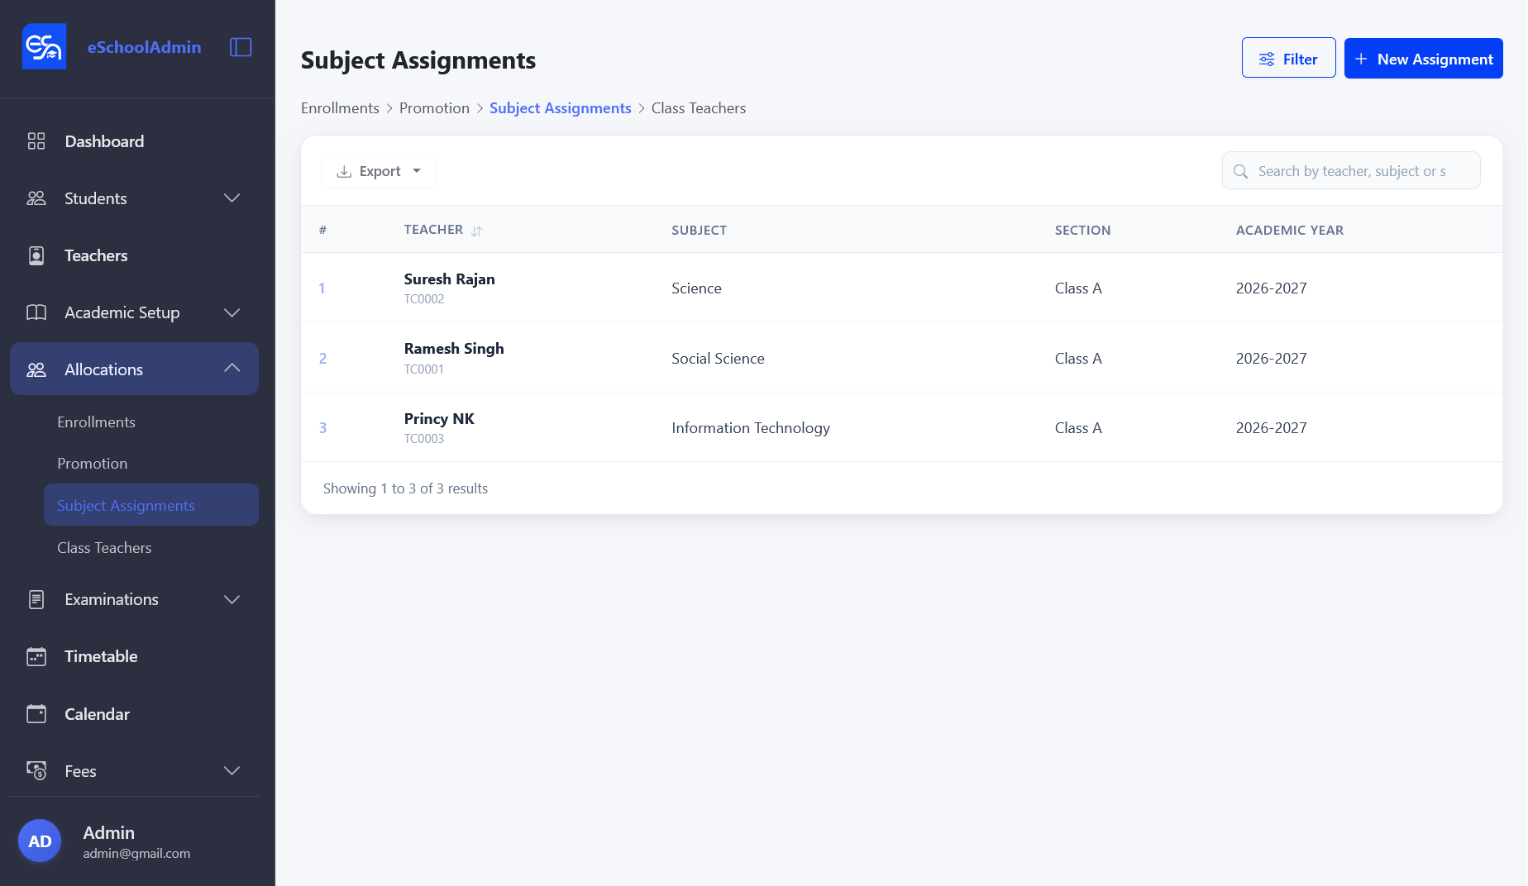Click the Information Technology subject cell
The width and height of the screenshot is (1528, 886).
click(750, 427)
